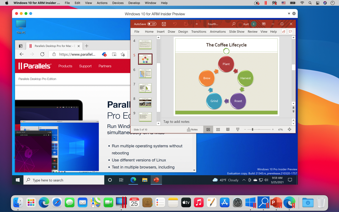The height and width of the screenshot is (212, 339).
Task: Open the Products link on Parallels site
Action: click(x=65, y=66)
